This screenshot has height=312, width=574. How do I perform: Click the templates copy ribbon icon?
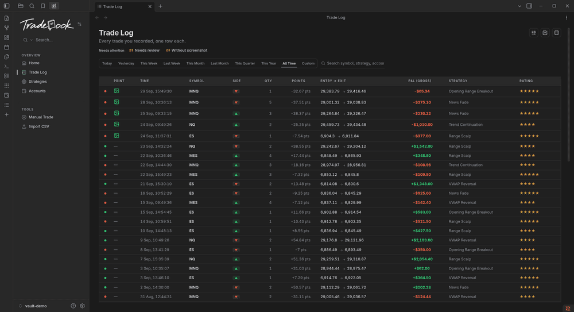pos(6,57)
